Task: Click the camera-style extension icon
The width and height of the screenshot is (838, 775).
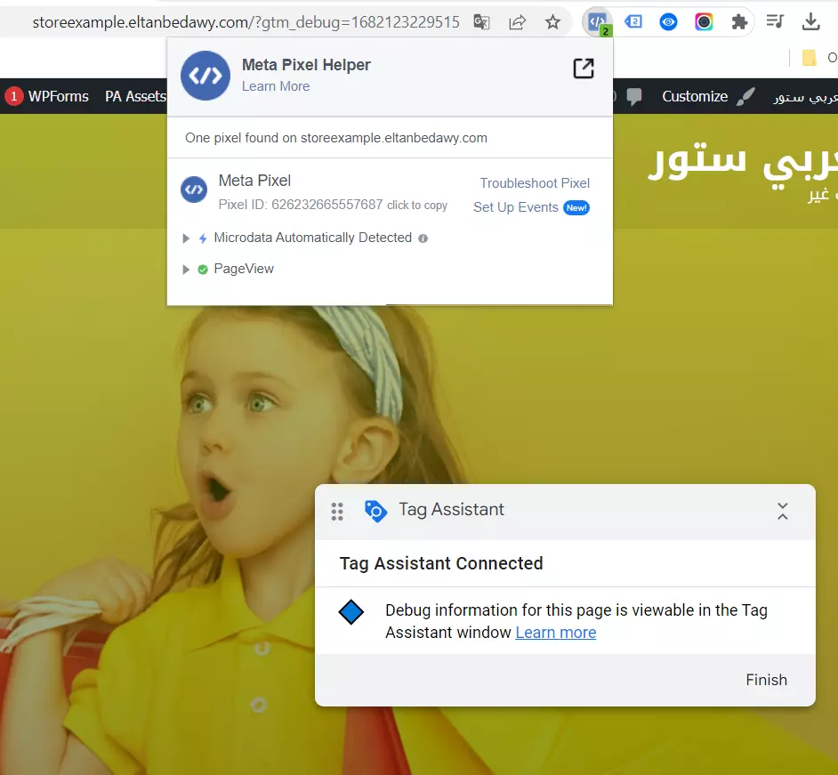Action: (x=704, y=21)
